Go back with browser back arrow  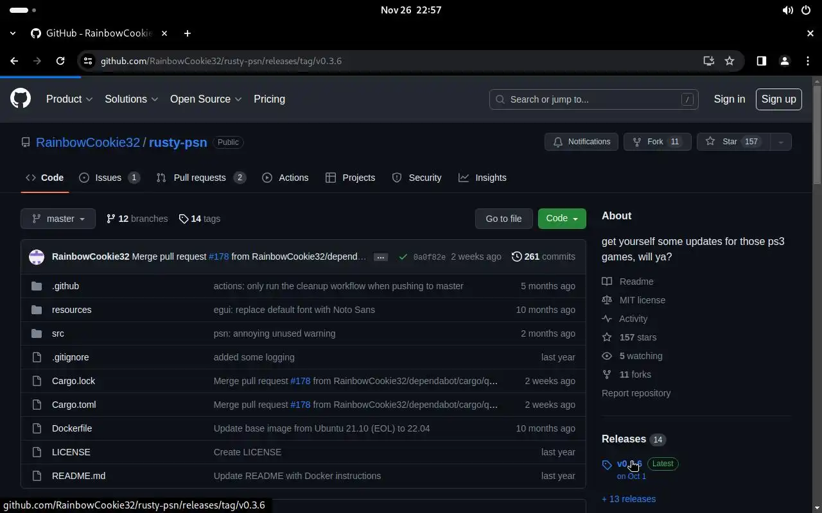14,61
